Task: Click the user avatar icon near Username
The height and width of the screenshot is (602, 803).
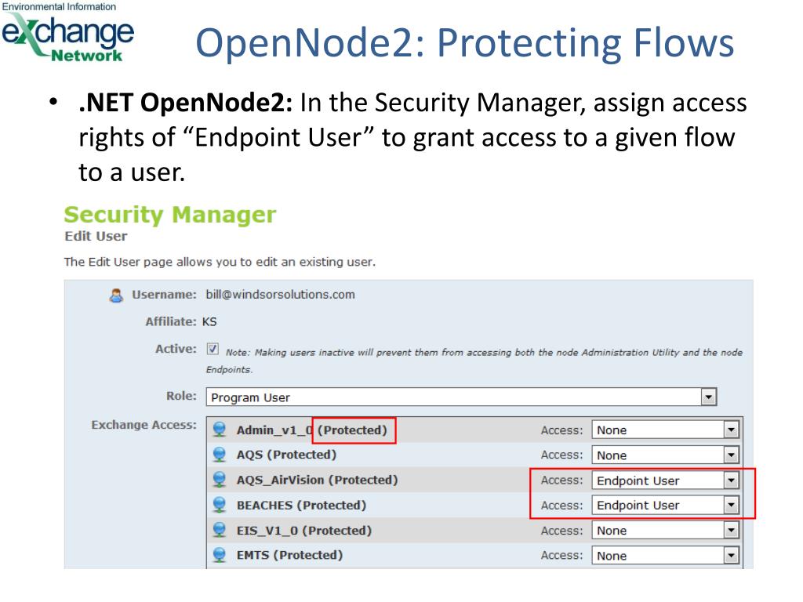Action: click(116, 296)
